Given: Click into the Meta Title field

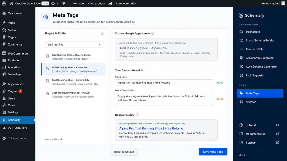Looking at the screenshot, I should tap(164, 82).
